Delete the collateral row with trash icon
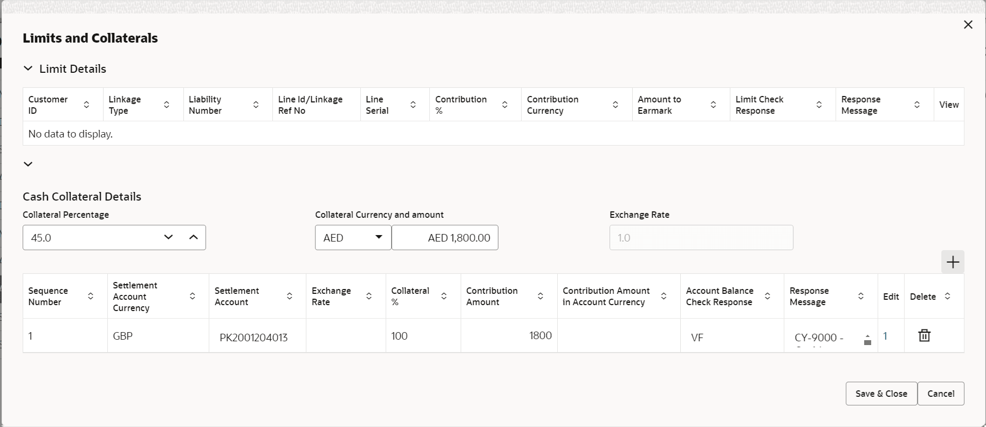Screen dimensions: 986x427 coord(924,335)
